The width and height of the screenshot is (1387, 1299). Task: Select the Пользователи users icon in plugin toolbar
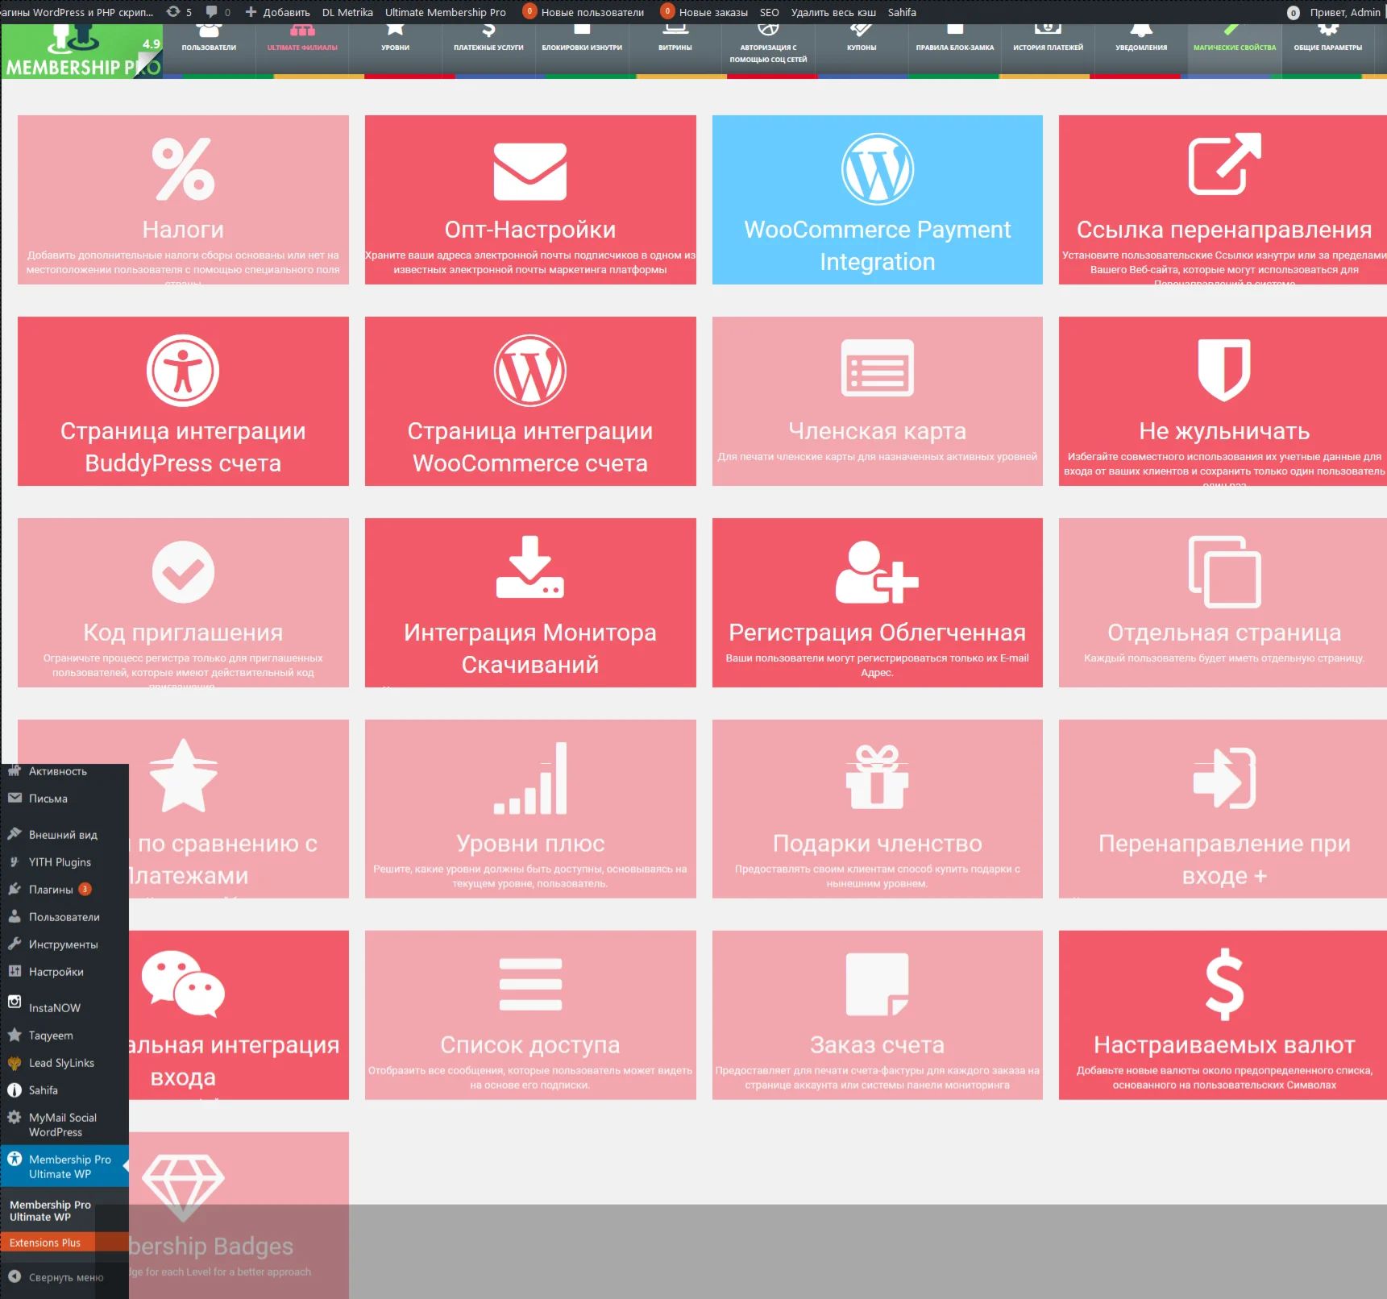pyautogui.click(x=209, y=32)
